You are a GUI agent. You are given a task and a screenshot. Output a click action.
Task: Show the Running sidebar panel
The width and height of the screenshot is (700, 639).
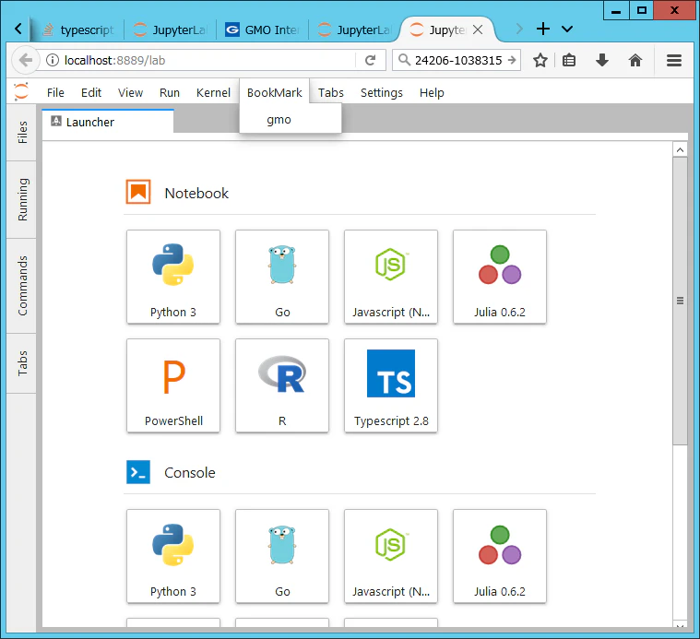(x=22, y=199)
